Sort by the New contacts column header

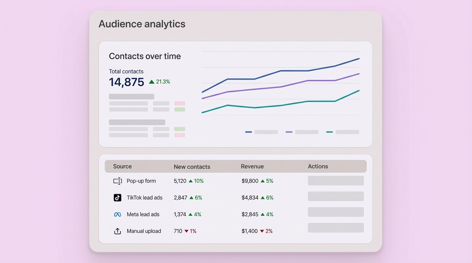pos(192,167)
